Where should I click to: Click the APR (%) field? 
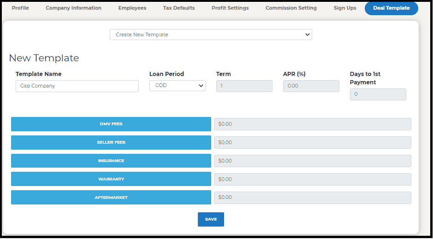[x=311, y=86]
